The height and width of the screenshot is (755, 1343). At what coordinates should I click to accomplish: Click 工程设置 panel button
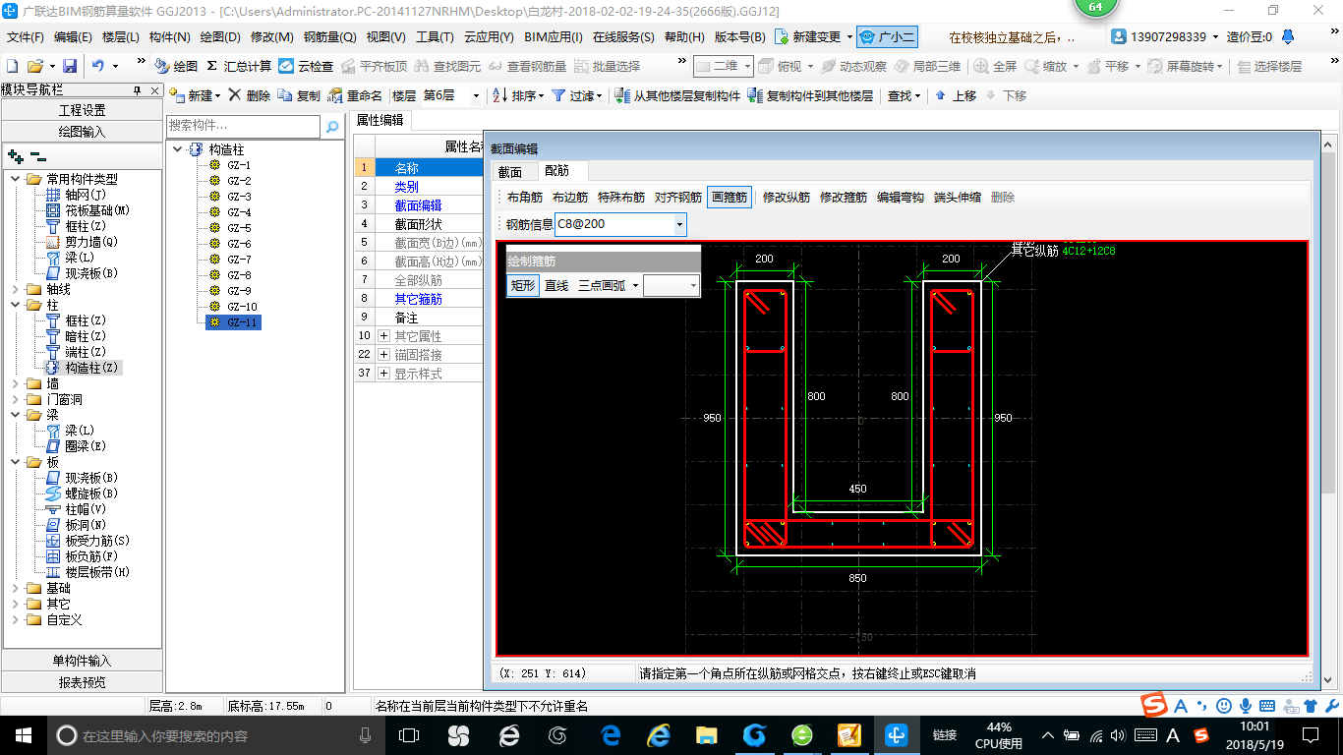tap(83, 110)
